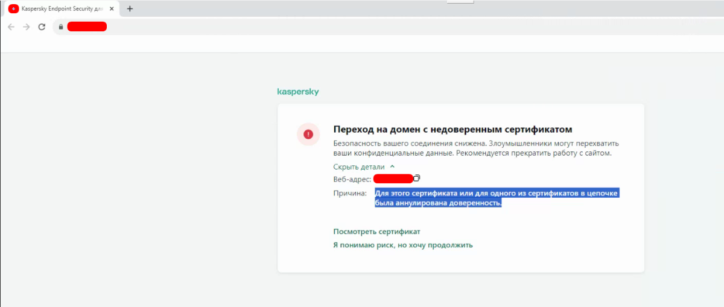
Task: Click the red tab favicon
Action: (13, 8)
